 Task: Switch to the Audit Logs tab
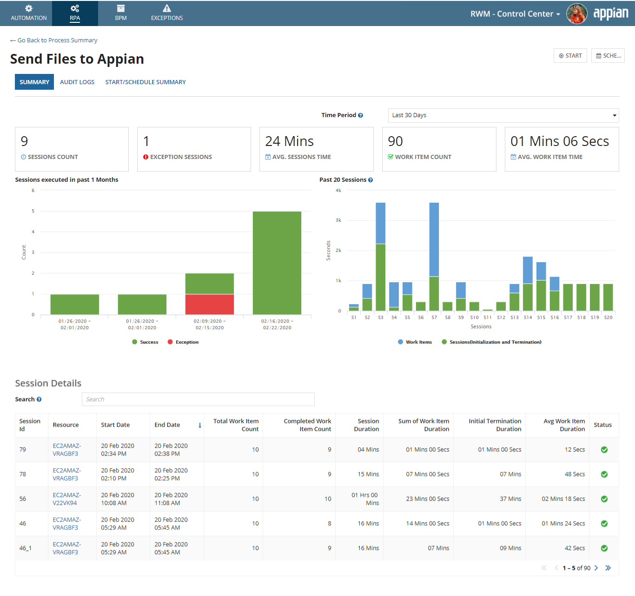pos(77,82)
